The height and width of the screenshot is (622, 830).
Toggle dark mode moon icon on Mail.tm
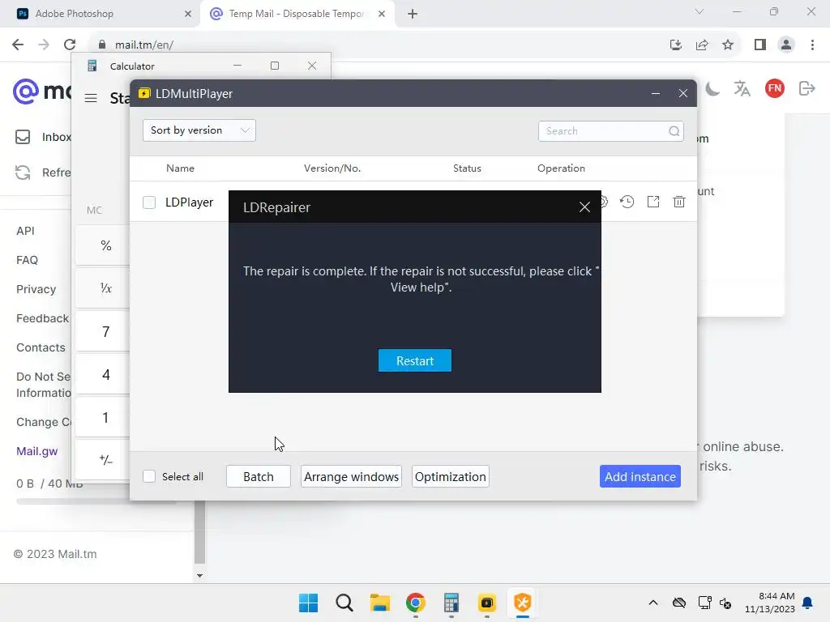[x=712, y=88]
